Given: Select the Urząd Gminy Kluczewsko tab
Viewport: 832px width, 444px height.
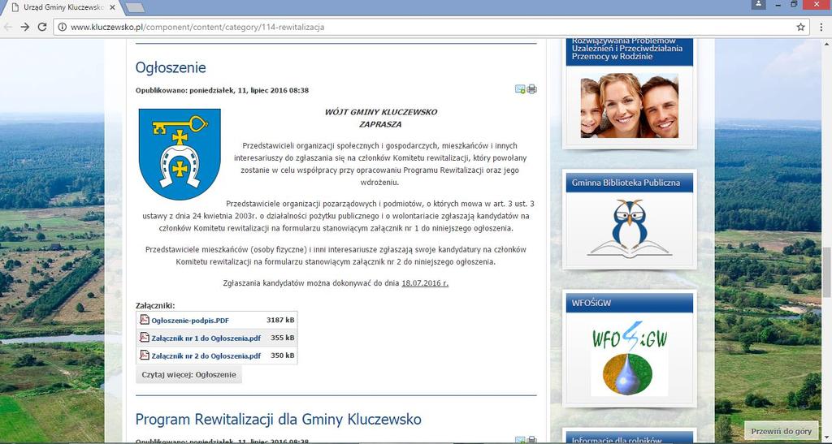Looking at the screenshot, I should click(x=61, y=7).
